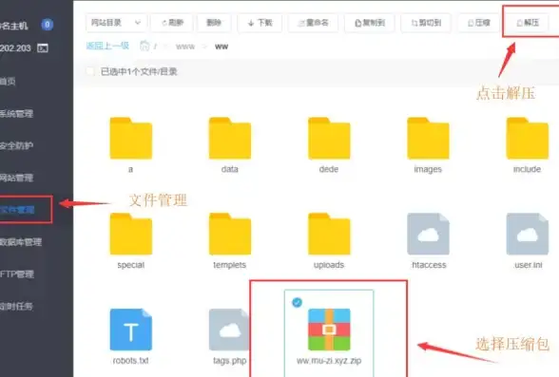
Task: Click the 刷新 refresh button
Action: [x=172, y=23]
